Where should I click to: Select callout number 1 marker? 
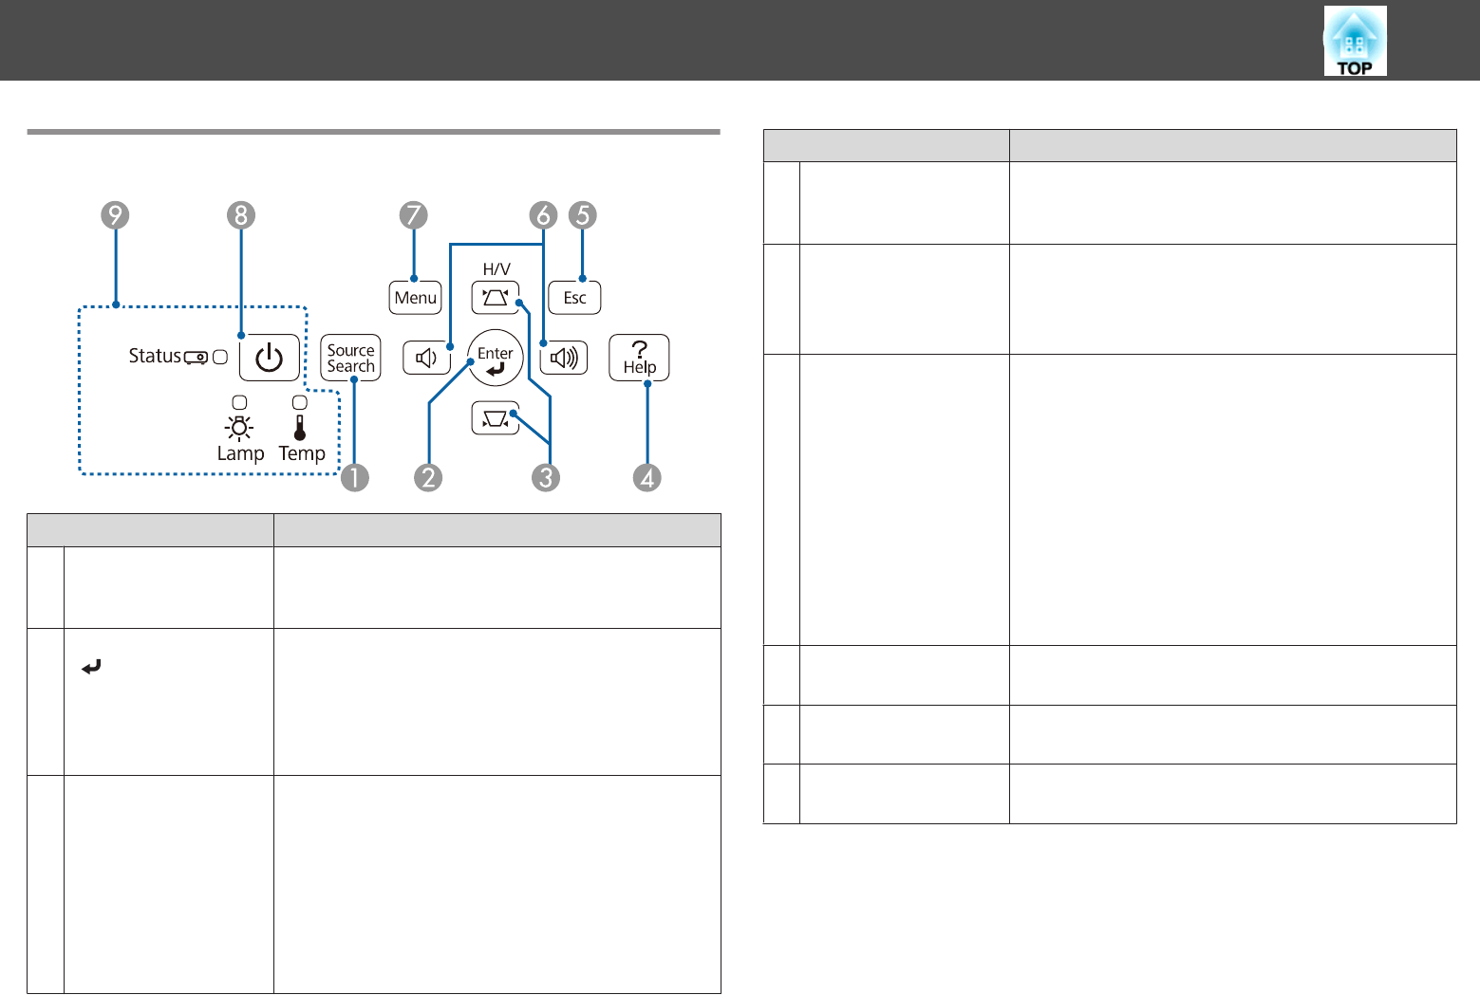click(x=354, y=477)
